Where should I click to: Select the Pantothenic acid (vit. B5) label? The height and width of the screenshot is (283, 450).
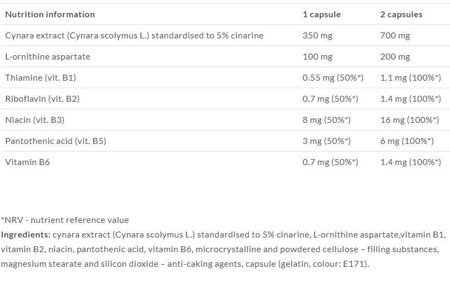pos(55,141)
